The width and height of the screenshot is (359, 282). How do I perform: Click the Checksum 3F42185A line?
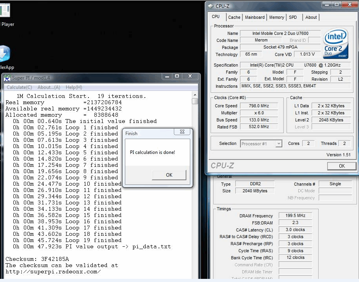(37, 259)
